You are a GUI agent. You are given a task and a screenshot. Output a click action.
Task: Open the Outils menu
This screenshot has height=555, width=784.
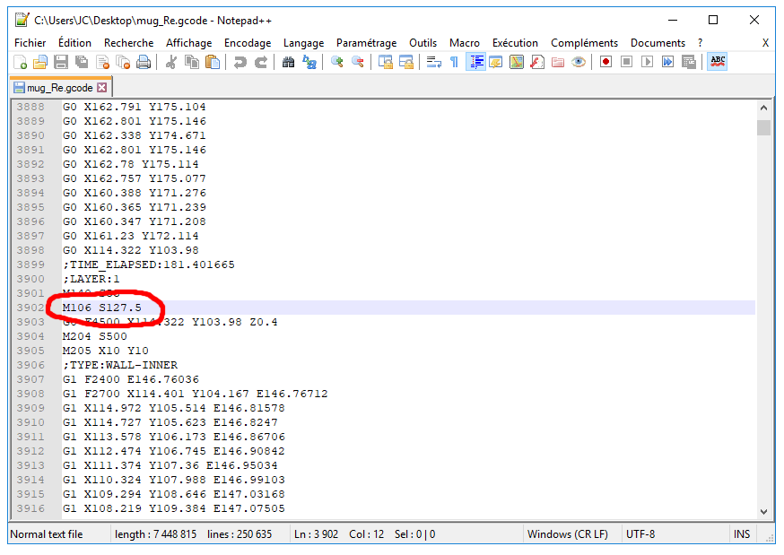(x=423, y=43)
